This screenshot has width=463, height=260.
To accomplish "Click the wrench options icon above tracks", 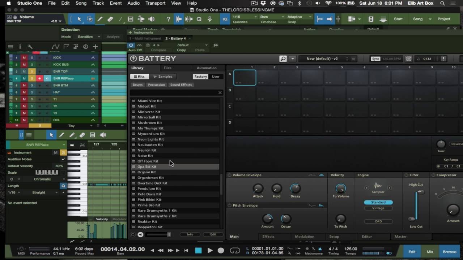I will click(30, 47).
